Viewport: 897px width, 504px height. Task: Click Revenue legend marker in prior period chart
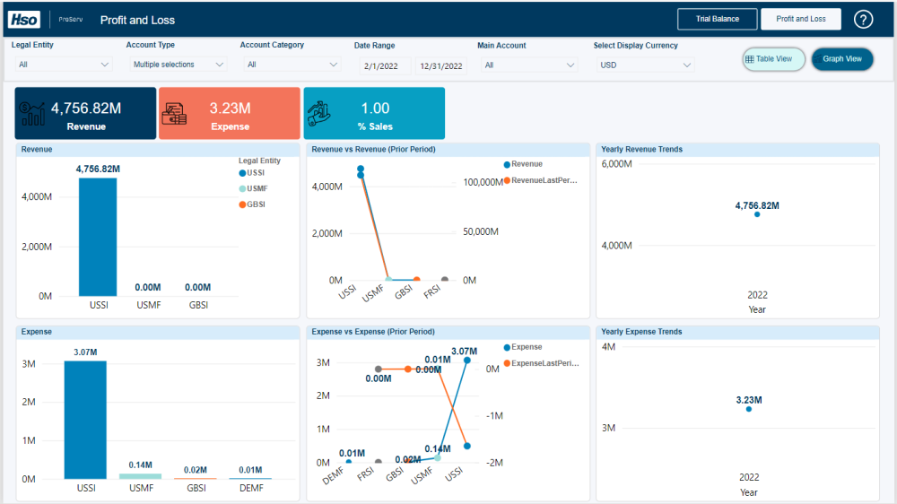tap(507, 165)
